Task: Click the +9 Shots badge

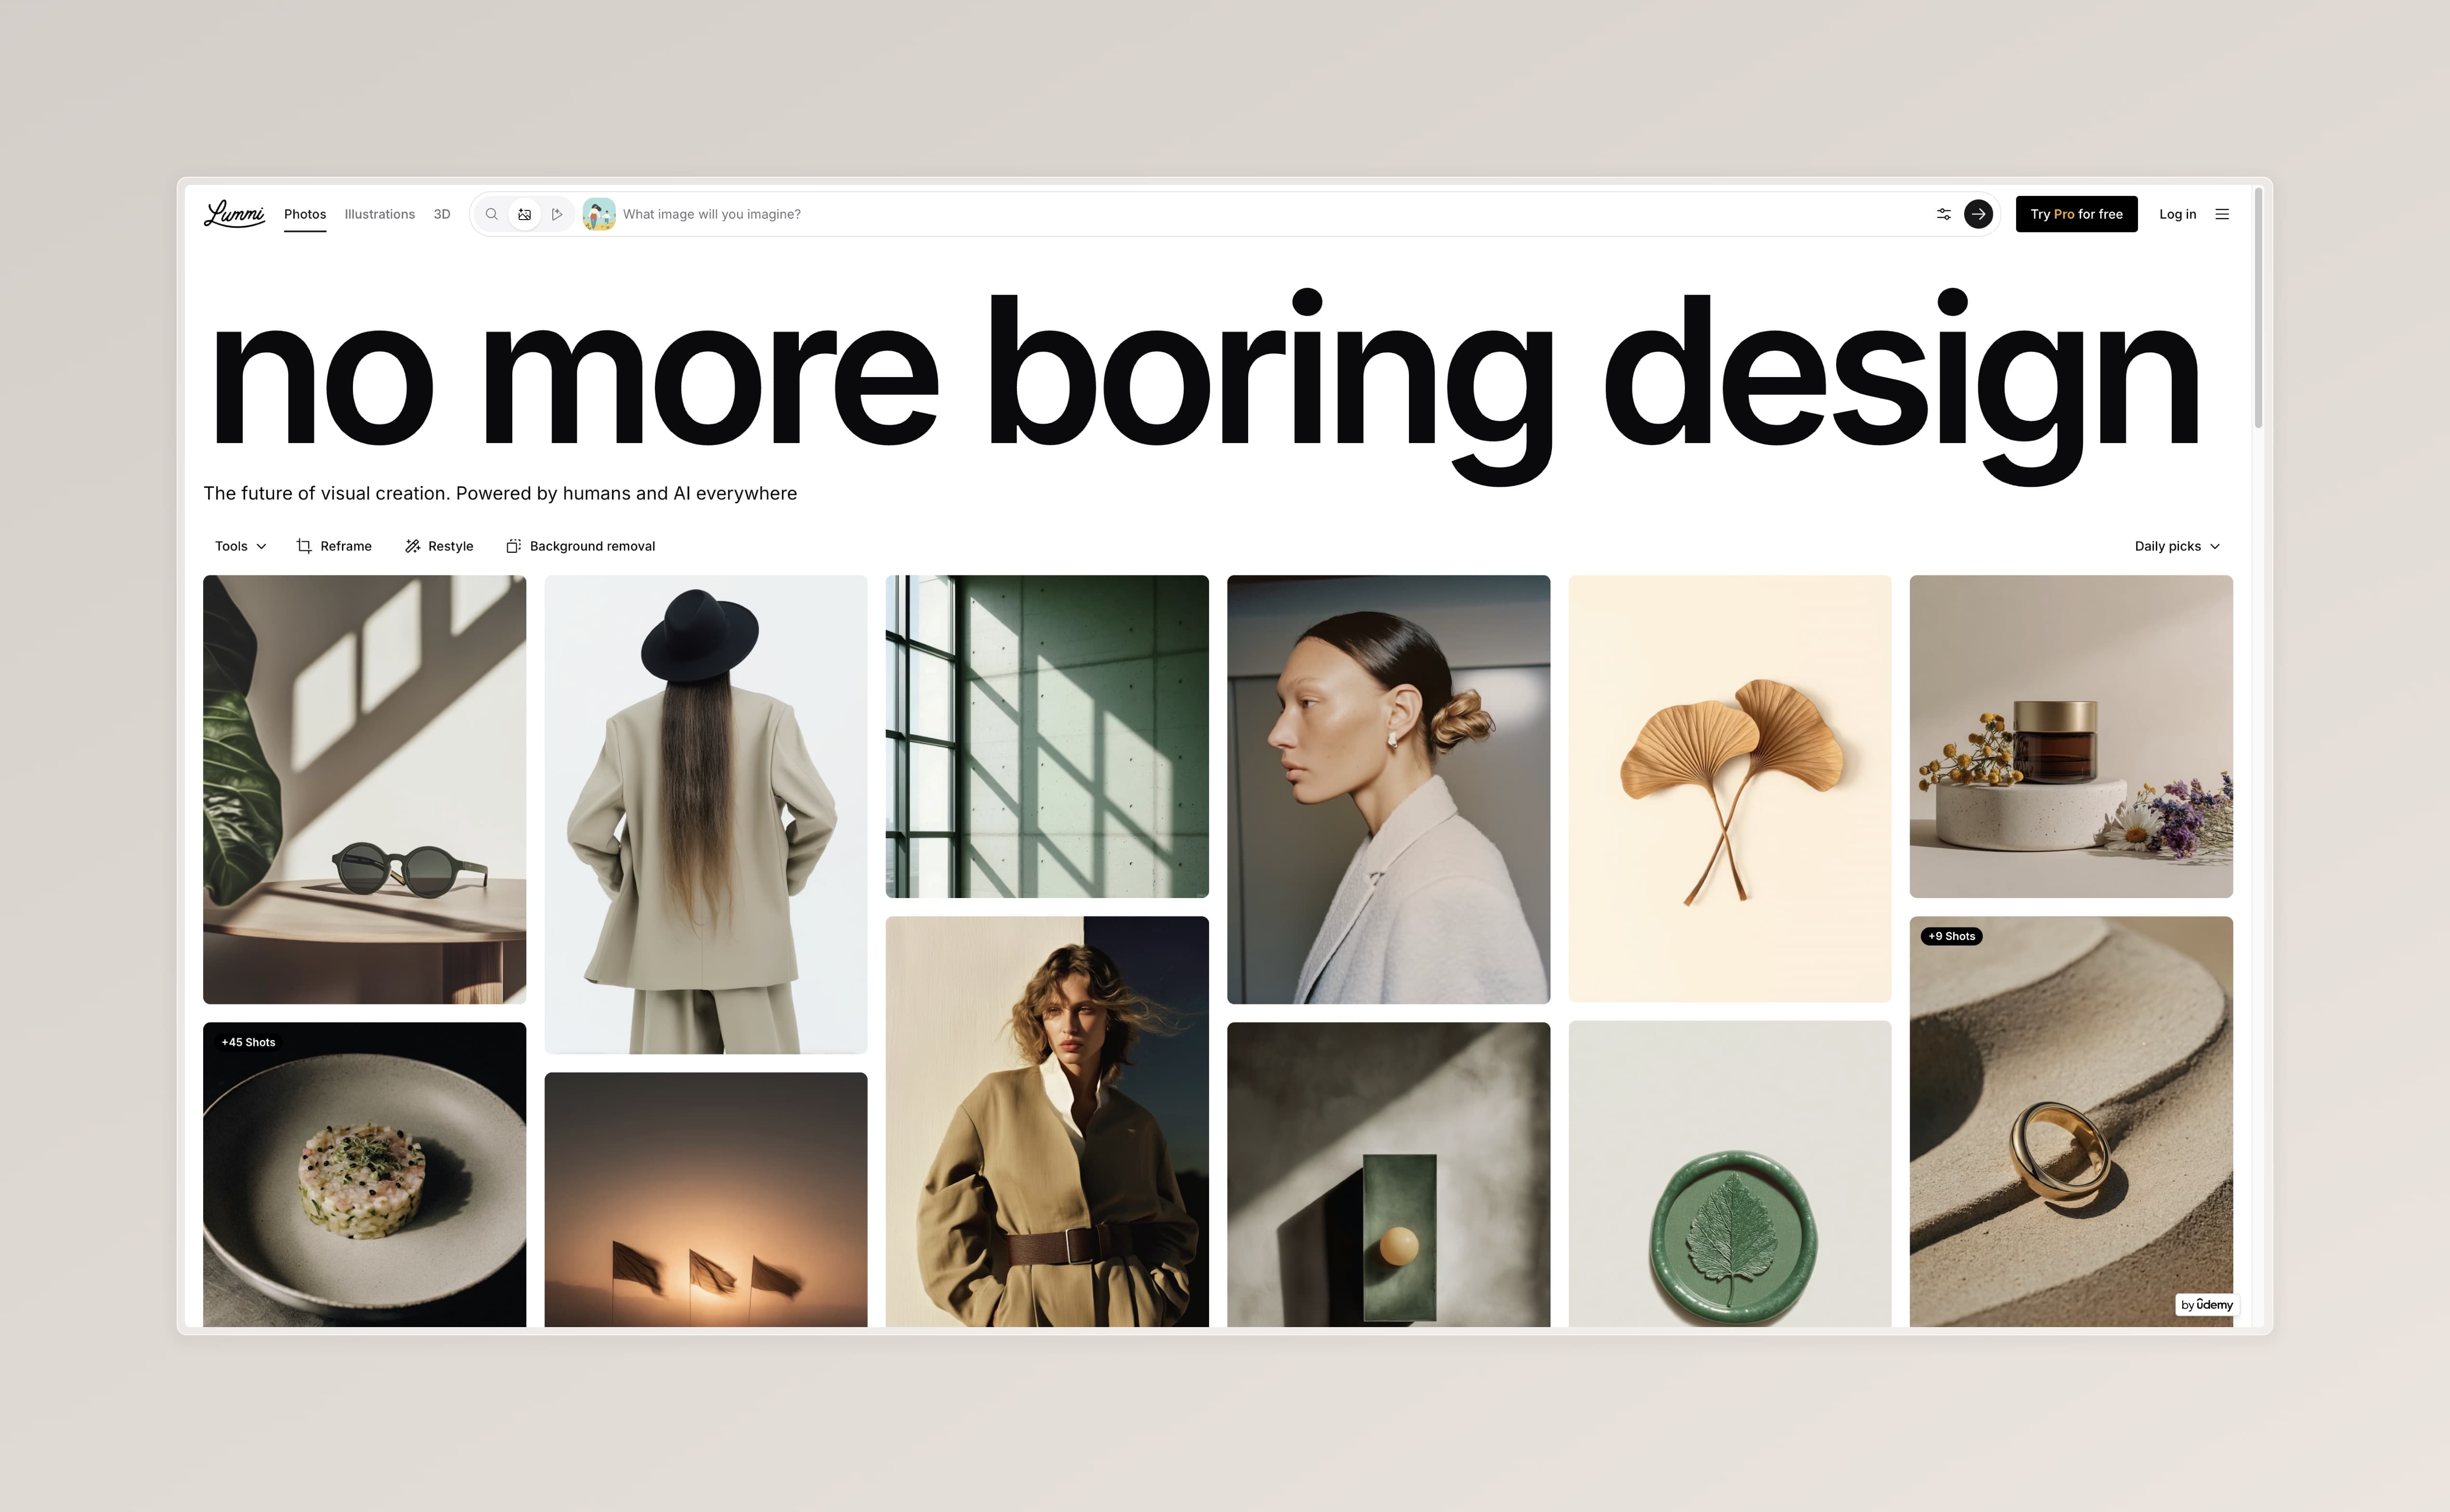Action: click(1951, 936)
